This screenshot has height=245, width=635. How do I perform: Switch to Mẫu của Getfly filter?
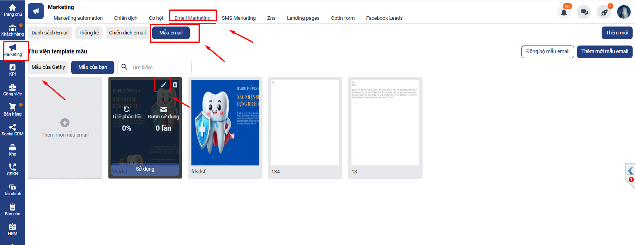[x=48, y=67]
